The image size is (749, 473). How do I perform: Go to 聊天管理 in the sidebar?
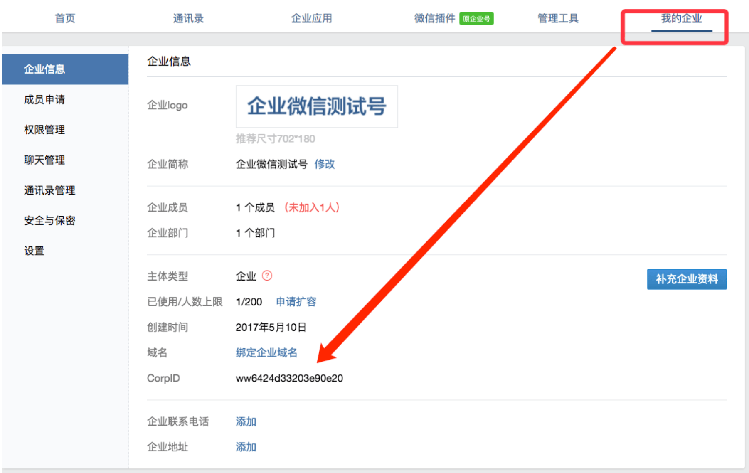coord(44,160)
